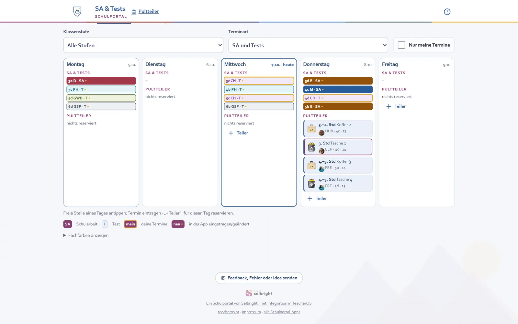518x324 pixels.
Task: Select the 6d GSP T entry on Montag
Action: (101, 106)
